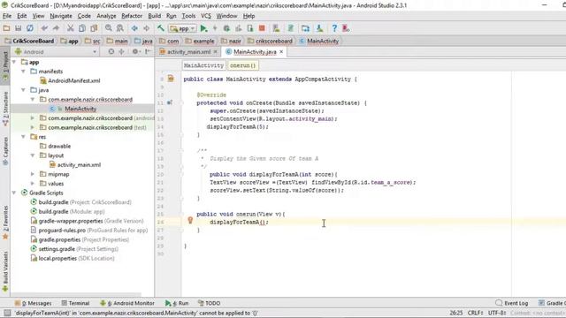Click the crikscoreboard navigation bar crumb
The width and height of the screenshot is (566, 318).
pos(271,42)
